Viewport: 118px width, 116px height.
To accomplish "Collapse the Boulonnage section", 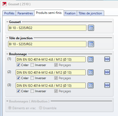I will (x=7, y=54).
